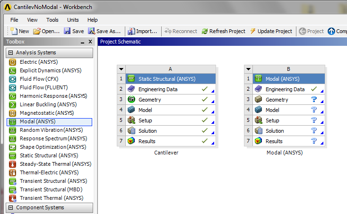Select the Results cell in system B
347x214 pixels.
point(289,141)
